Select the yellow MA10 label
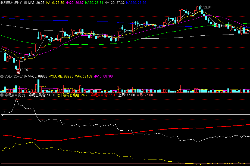 point(55,2)
